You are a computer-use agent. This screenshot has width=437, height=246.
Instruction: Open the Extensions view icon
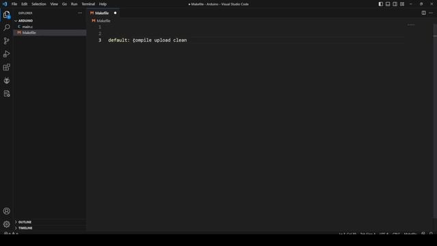click(6, 67)
